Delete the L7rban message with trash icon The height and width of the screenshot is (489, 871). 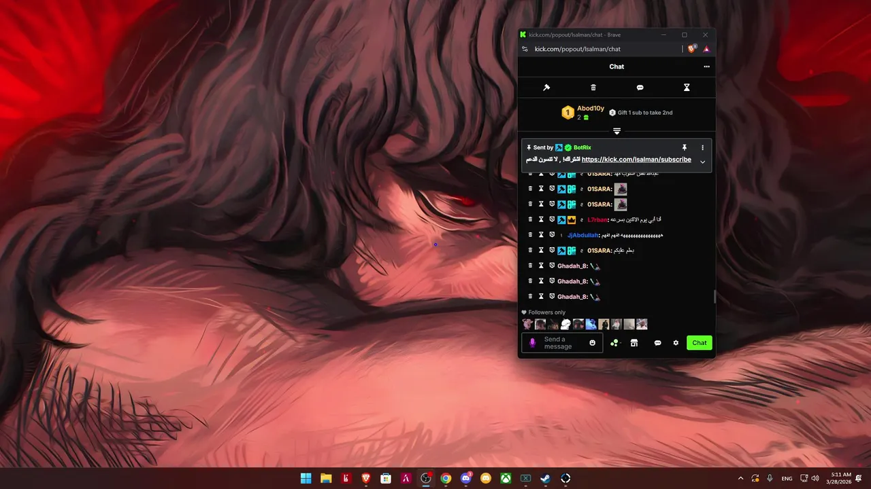530,219
